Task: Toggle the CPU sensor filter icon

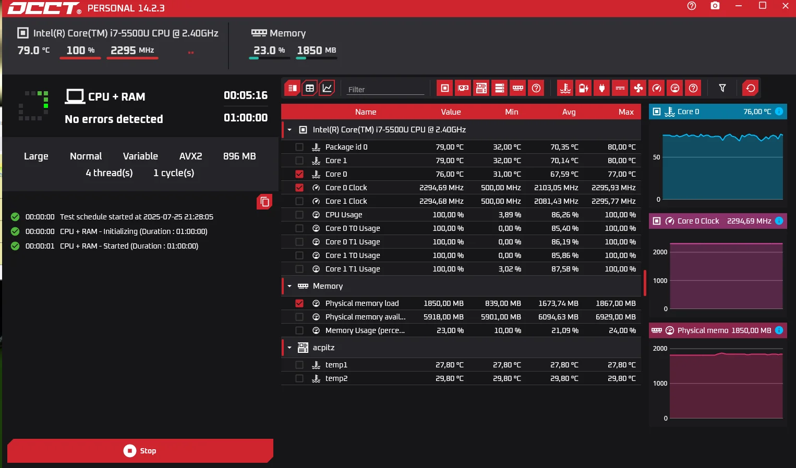Action: (x=445, y=88)
